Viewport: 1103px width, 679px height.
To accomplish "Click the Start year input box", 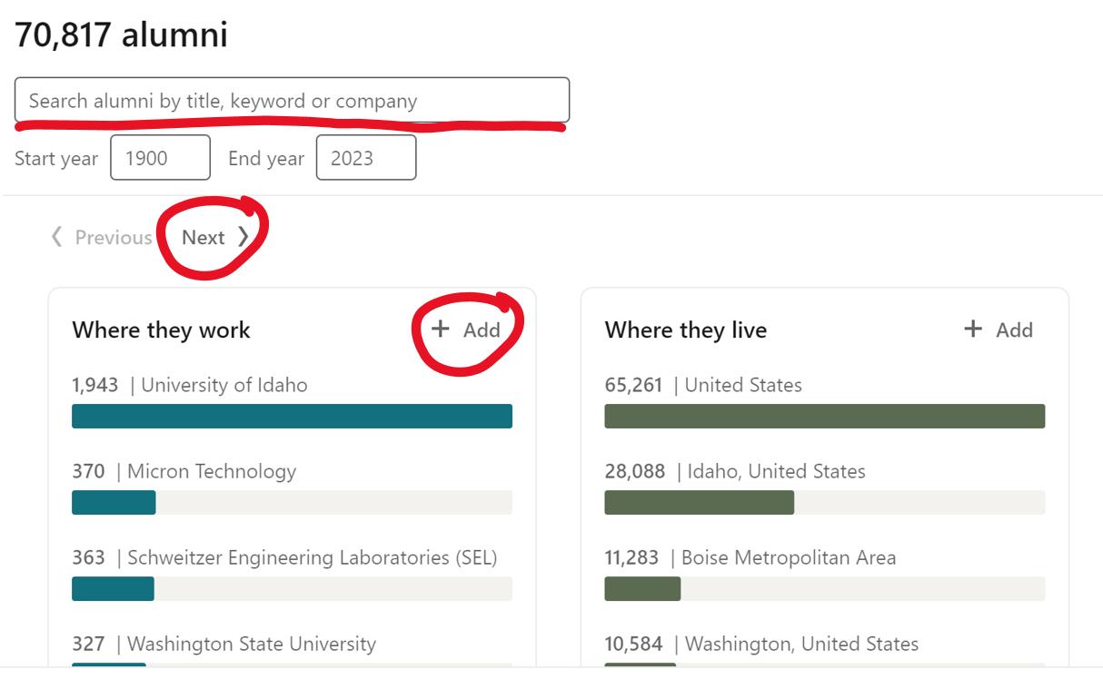I will click(x=160, y=158).
